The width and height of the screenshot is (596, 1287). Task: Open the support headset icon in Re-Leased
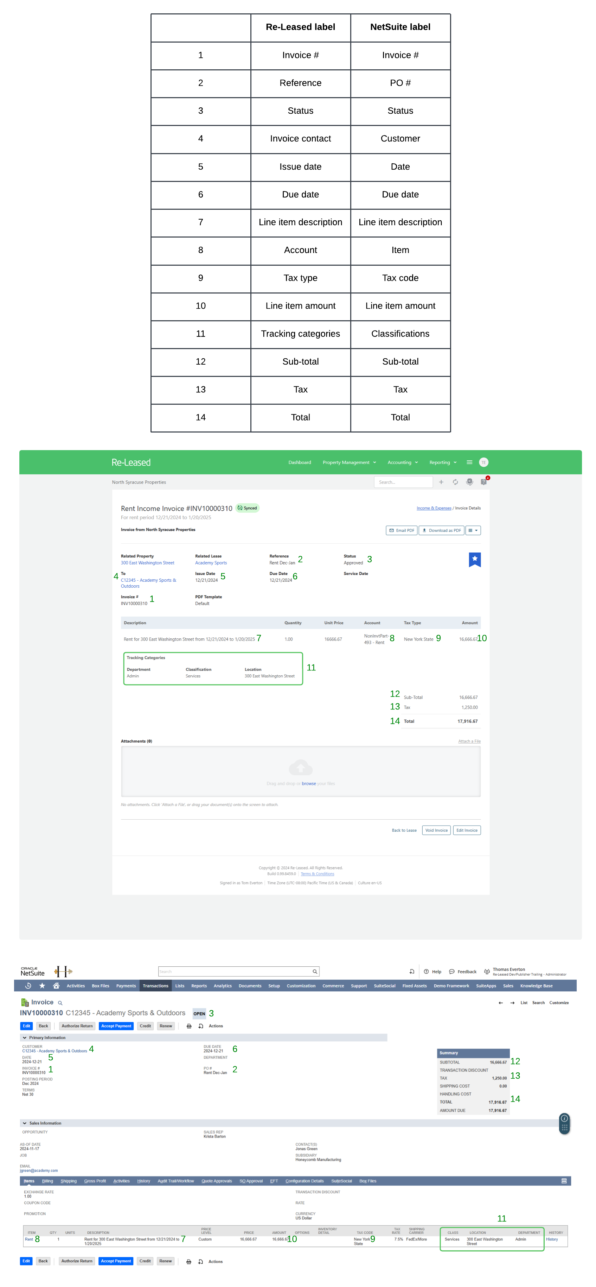[x=470, y=482]
